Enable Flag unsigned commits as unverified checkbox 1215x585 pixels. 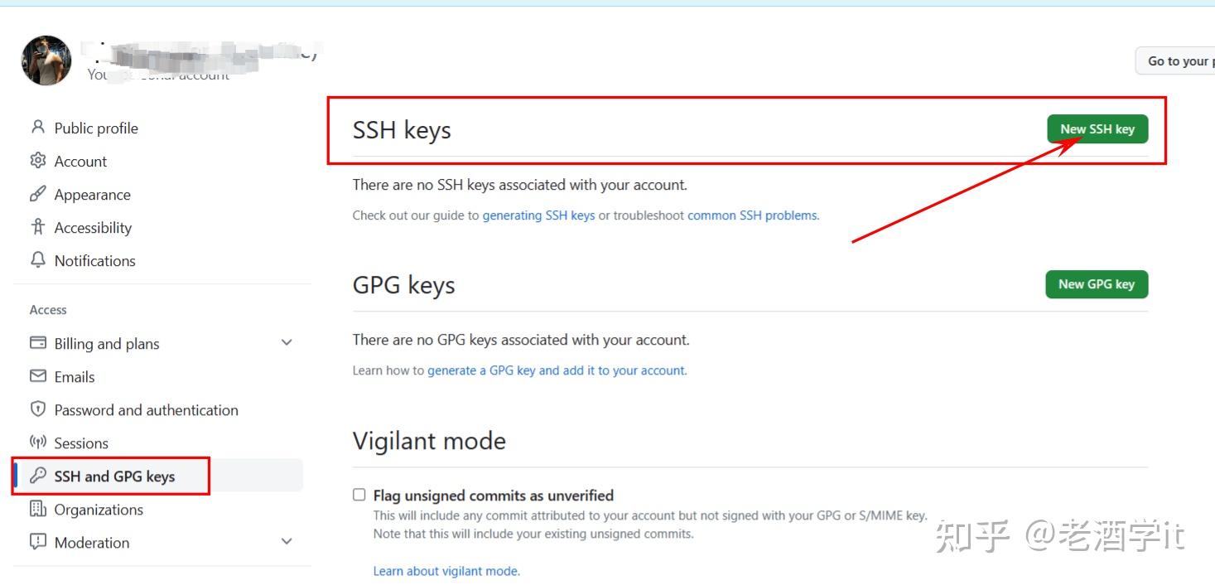(359, 495)
